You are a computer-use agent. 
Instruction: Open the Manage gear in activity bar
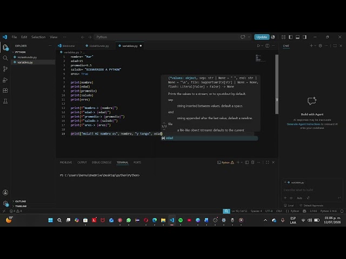(5, 203)
